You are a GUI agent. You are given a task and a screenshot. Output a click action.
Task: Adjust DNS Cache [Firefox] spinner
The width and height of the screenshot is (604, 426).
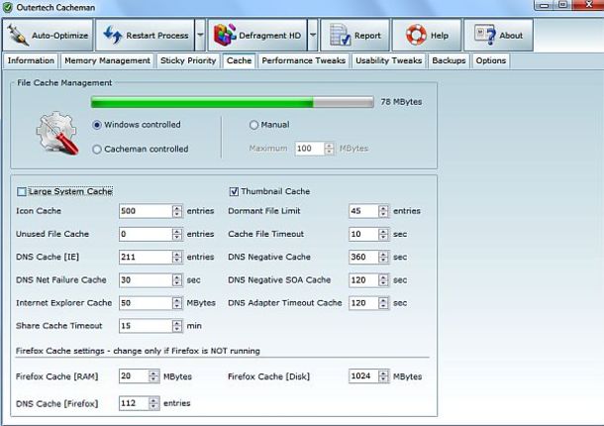coord(153,403)
